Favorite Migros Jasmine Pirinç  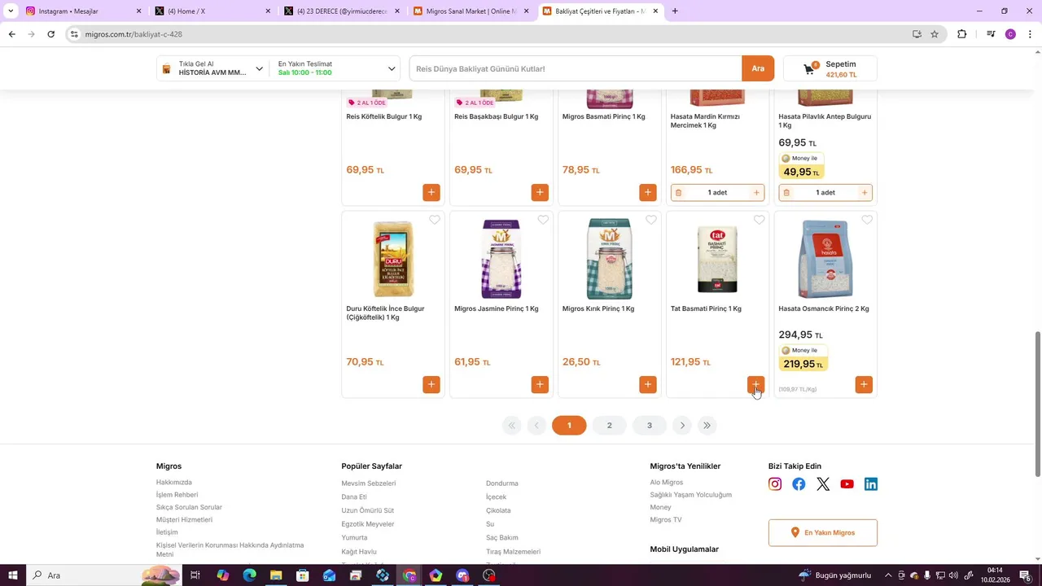[543, 220]
